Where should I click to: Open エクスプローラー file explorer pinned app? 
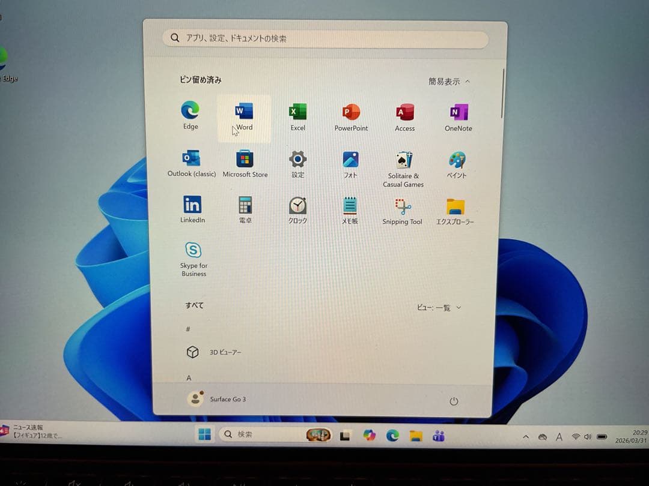point(455,212)
